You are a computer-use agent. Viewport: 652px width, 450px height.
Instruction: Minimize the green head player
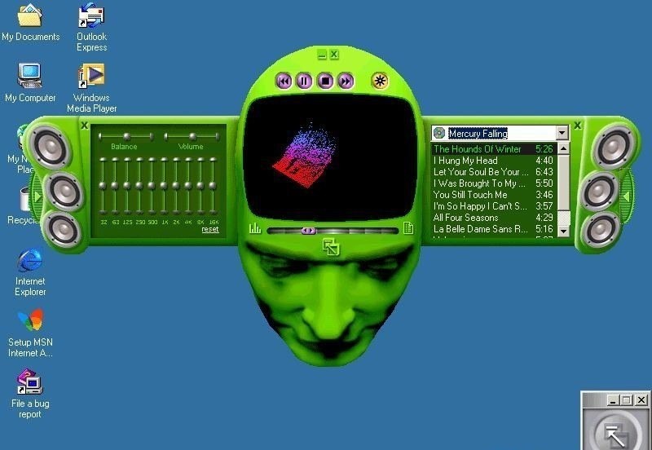pyautogui.click(x=321, y=55)
